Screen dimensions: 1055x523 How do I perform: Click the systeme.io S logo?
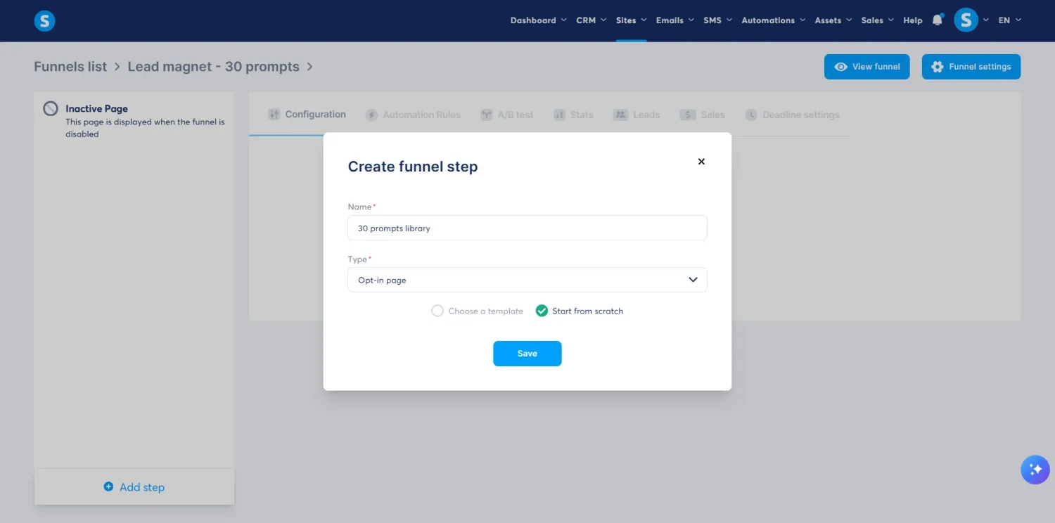click(x=44, y=21)
